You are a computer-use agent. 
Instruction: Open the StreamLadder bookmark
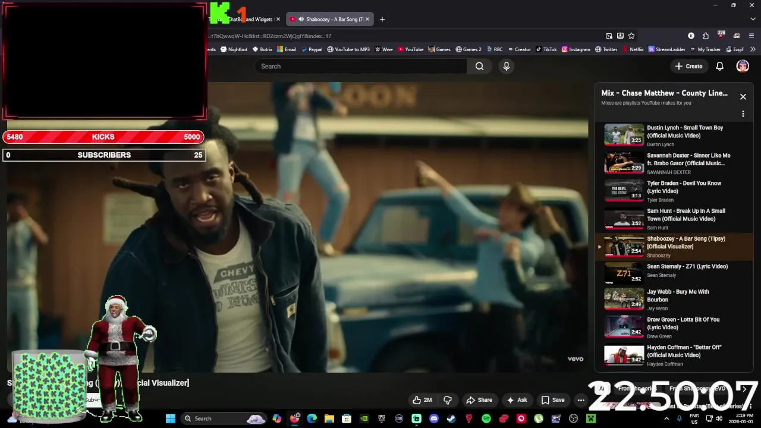click(x=667, y=49)
